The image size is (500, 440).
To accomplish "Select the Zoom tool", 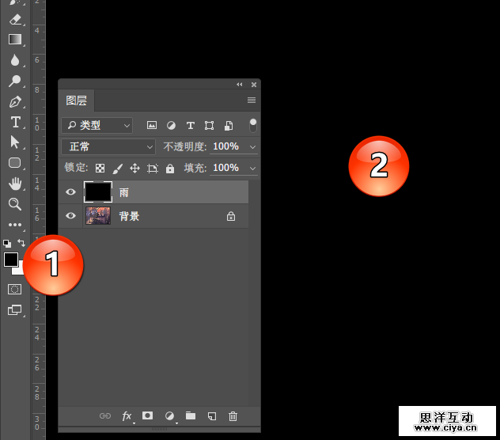I will click(x=15, y=204).
